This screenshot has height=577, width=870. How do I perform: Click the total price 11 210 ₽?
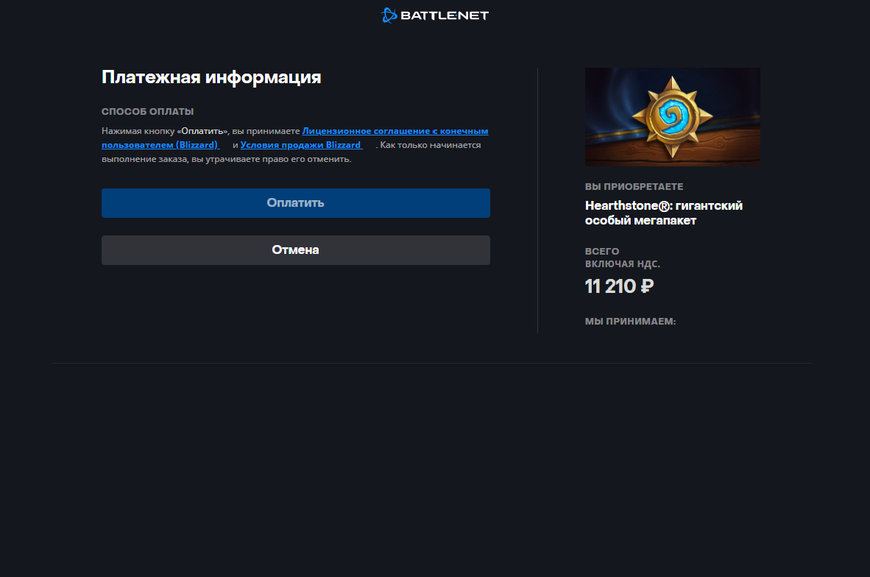(x=619, y=286)
